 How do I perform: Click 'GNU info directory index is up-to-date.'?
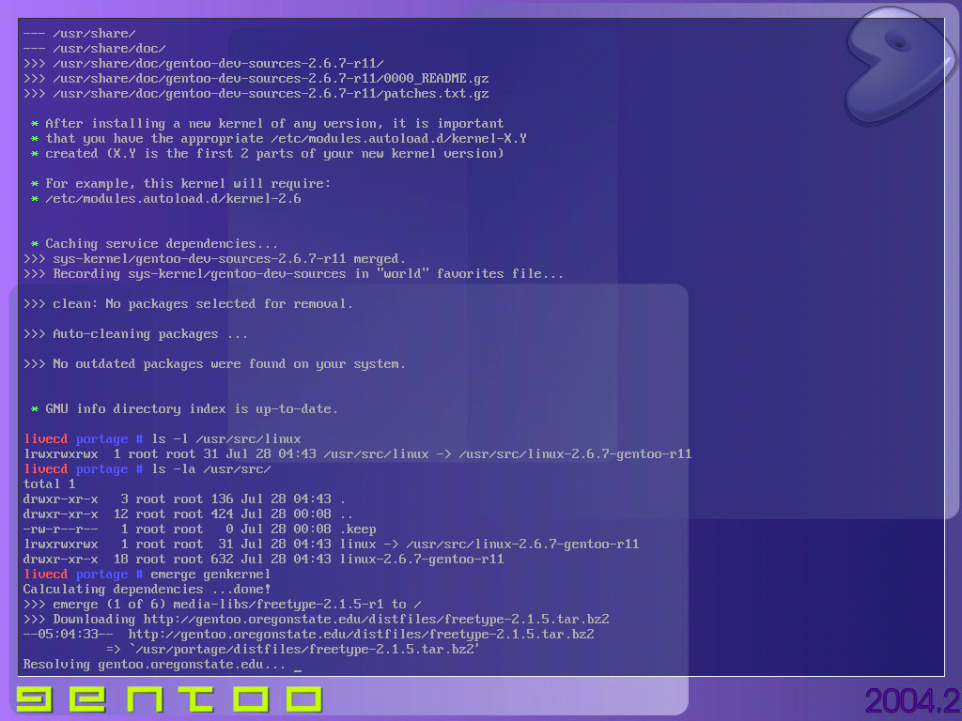tap(185, 409)
